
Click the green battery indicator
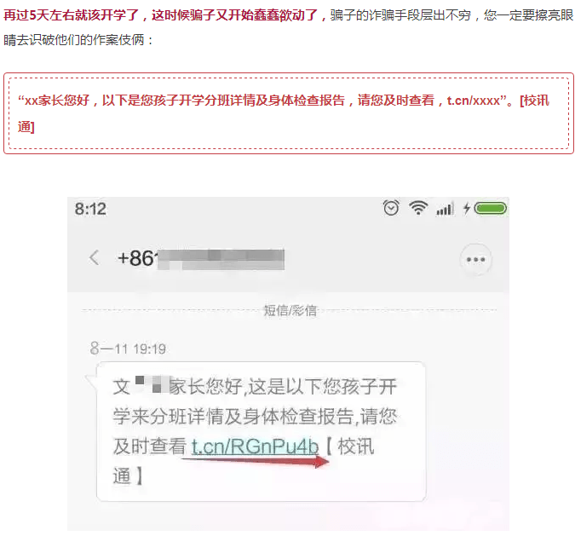tap(491, 208)
